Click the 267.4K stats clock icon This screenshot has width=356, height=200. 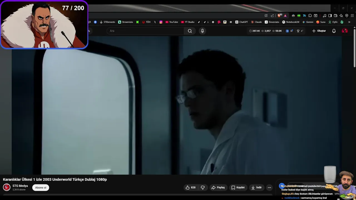tap(250, 31)
